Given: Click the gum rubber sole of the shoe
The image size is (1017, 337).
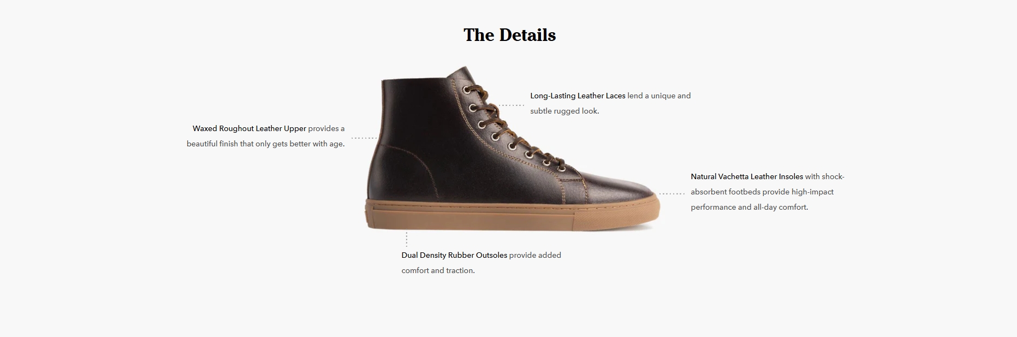Looking at the screenshot, I should pos(513,215).
